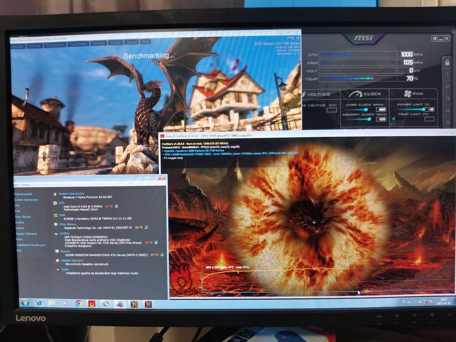The width and height of the screenshot is (456, 342).
Task: Open Google Chrome from the taskbar
Action: click(78, 304)
